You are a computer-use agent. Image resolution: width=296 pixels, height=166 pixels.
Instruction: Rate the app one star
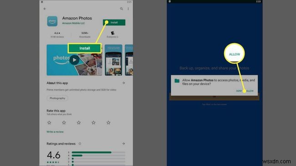tap(49, 122)
